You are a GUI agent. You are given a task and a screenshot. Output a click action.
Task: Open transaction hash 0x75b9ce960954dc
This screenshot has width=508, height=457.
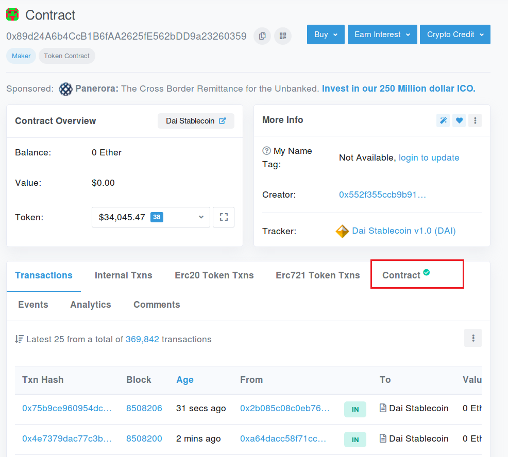coord(67,408)
